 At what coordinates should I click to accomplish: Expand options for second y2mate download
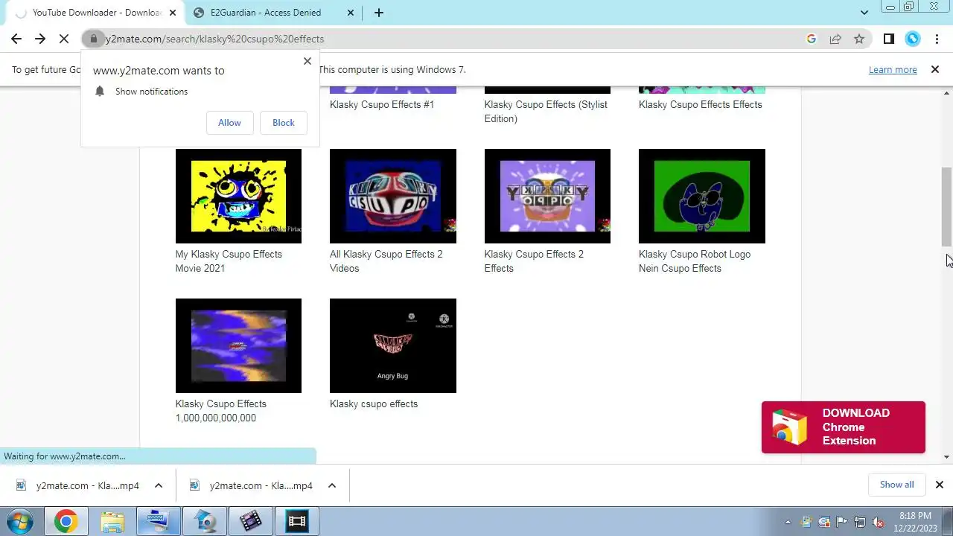332,485
